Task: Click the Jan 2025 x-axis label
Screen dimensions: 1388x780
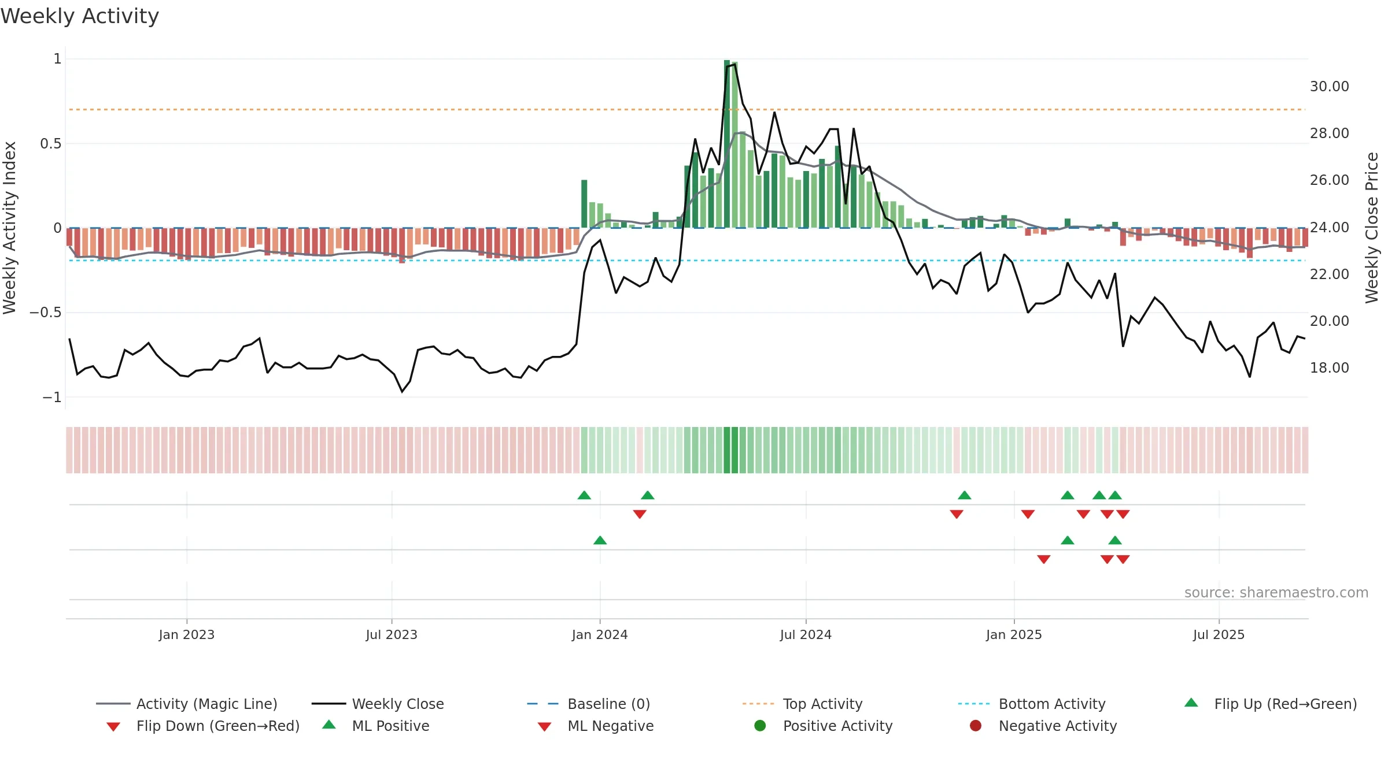Action: tap(1014, 634)
